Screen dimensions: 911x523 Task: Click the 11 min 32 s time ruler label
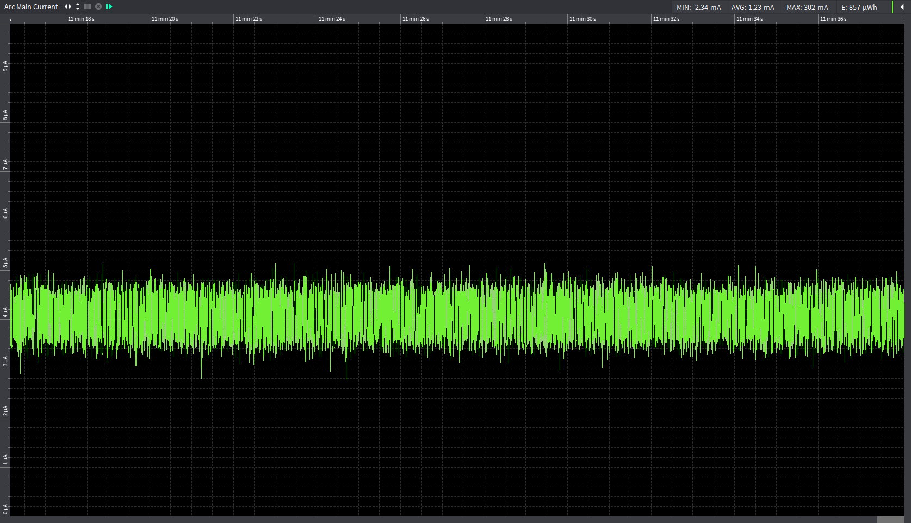coord(666,19)
